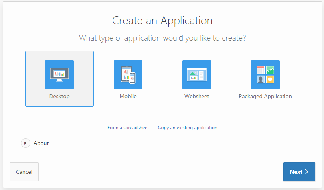Click the "Websheet" text label
The image size is (324, 190).
coord(197,96)
